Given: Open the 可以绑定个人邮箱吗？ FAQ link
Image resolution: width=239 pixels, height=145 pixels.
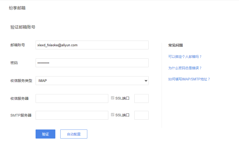Looking at the screenshot, I should (185, 57).
